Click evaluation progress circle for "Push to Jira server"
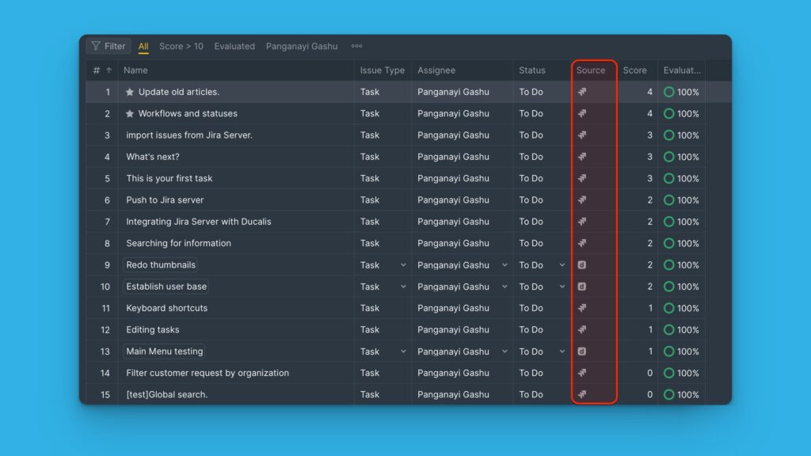The height and width of the screenshot is (456, 811). pyautogui.click(x=669, y=200)
